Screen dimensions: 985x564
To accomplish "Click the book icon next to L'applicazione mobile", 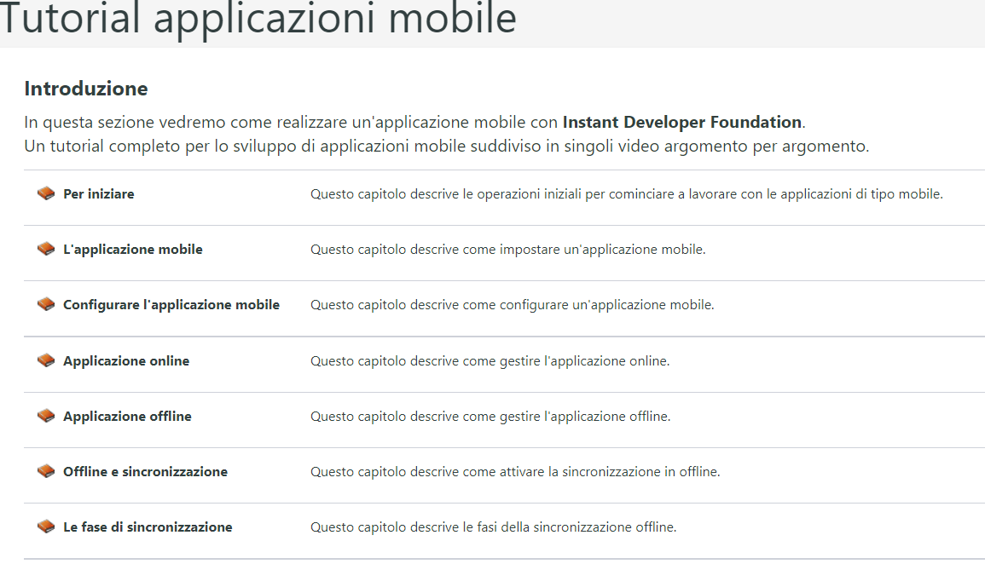I will 46,250.
